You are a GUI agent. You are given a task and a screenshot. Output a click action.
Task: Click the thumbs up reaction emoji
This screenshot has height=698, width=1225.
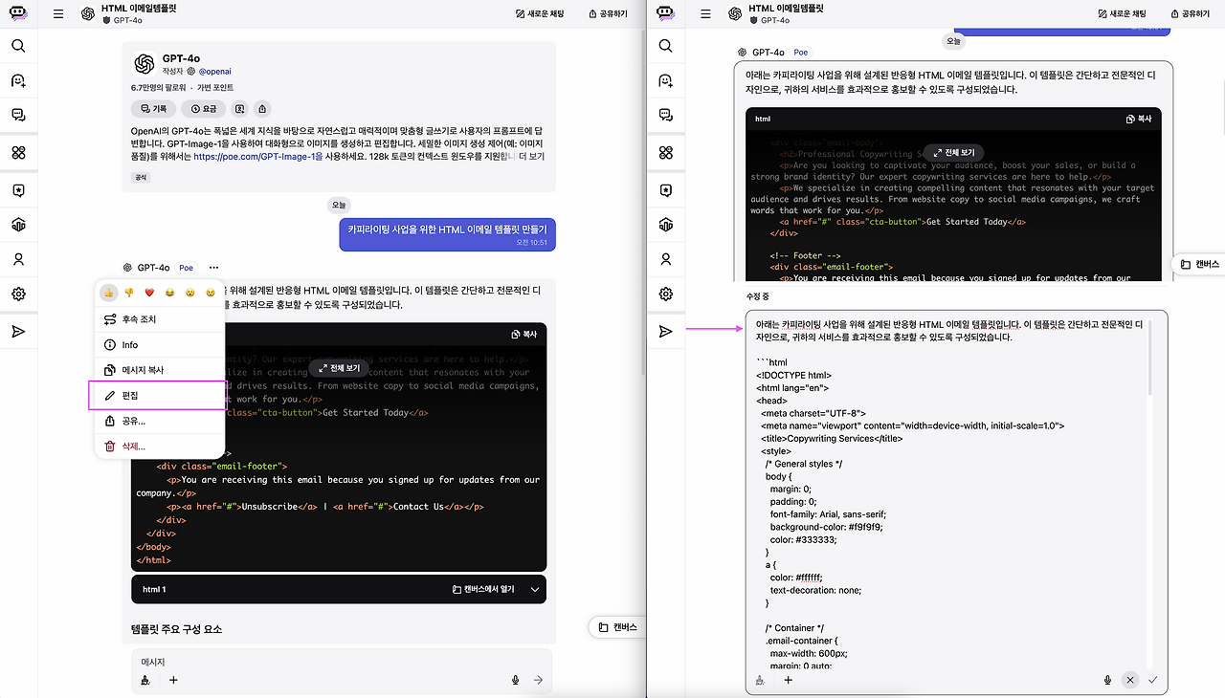click(x=109, y=293)
